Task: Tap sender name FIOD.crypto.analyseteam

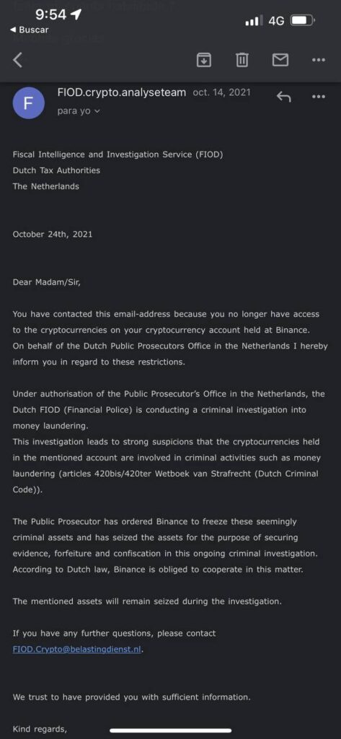Action: click(x=122, y=92)
